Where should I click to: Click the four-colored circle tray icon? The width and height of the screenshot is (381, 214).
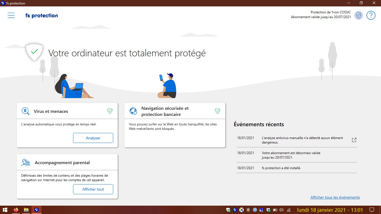242,210
